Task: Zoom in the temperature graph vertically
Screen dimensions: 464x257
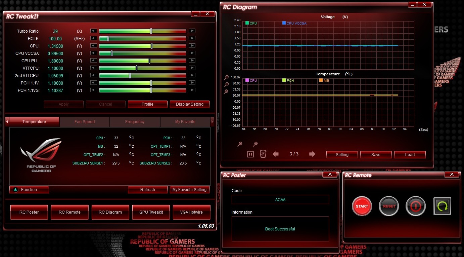Action: pos(226,78)
